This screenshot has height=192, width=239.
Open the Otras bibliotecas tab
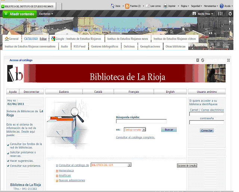point(176,46)
